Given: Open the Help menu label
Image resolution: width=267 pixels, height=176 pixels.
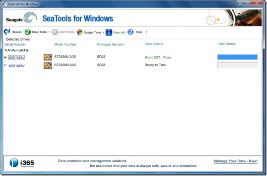Looking at the screenshot, I should (139, 32).
